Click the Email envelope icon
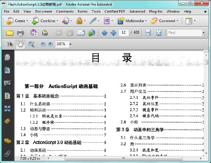This screenshot has height=163, width=211. (x=81, y=33)
